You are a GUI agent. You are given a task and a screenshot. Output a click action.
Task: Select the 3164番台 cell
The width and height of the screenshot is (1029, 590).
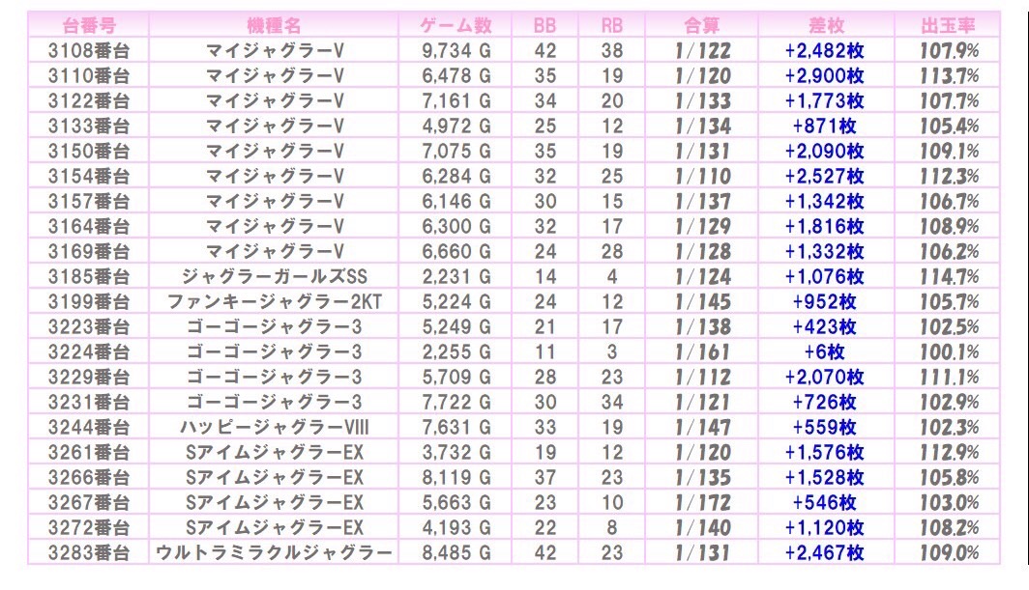point(89,226)
